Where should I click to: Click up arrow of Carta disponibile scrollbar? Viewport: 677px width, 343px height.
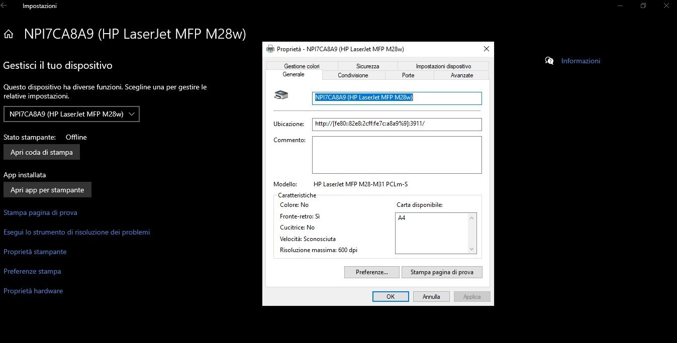coord(471,218)
